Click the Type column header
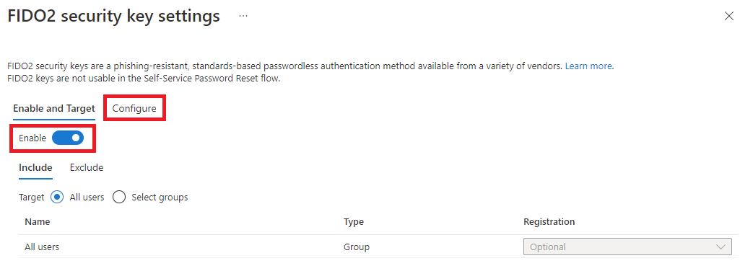Viewport: 740px width, 266px height. coord(354,222)
